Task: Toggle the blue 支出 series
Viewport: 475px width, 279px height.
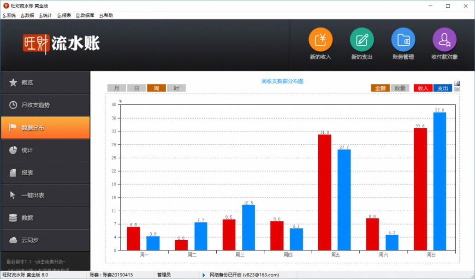Action: pos(443,88)
